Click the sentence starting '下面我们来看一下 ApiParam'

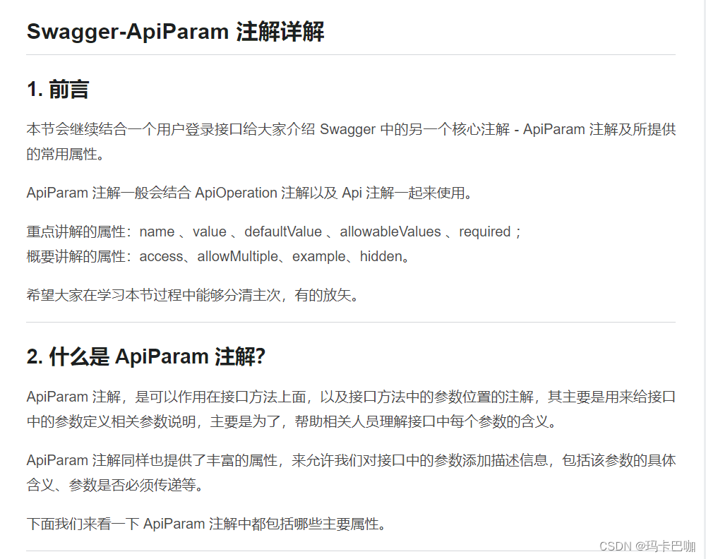tap(206, 524)
